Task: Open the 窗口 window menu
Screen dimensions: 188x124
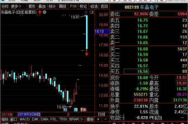Action: click(x=14, y=119)
